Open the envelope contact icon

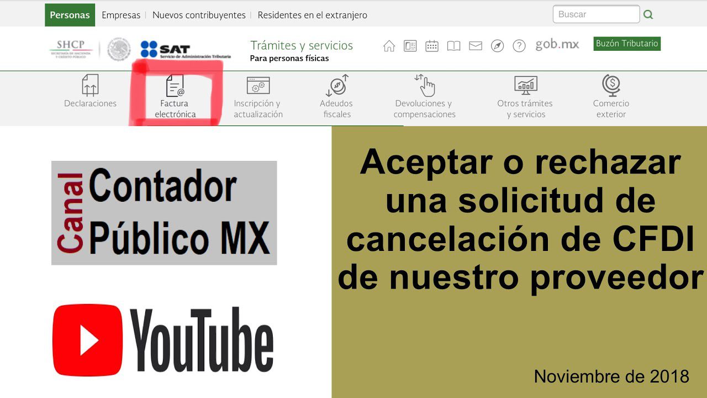(475, 46)
